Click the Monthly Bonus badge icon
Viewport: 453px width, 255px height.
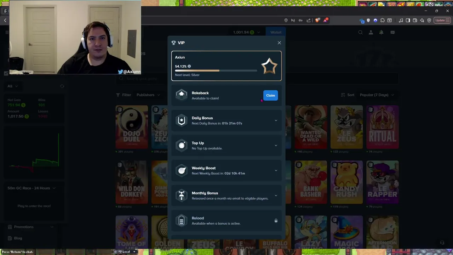pos(182,195)
